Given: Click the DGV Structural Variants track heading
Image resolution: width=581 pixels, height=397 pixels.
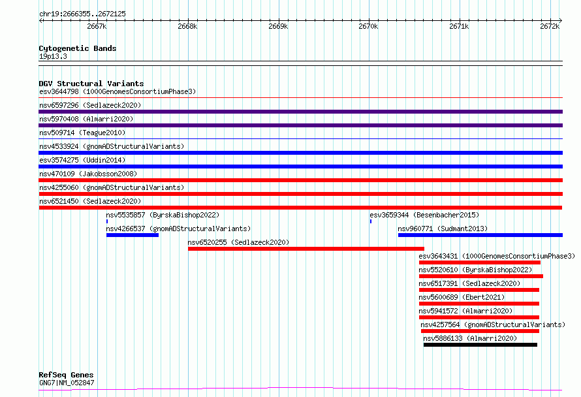Looking at the screenshot, I should point(91,84).
